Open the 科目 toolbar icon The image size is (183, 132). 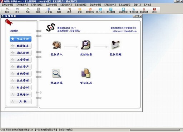coord(7,10)
